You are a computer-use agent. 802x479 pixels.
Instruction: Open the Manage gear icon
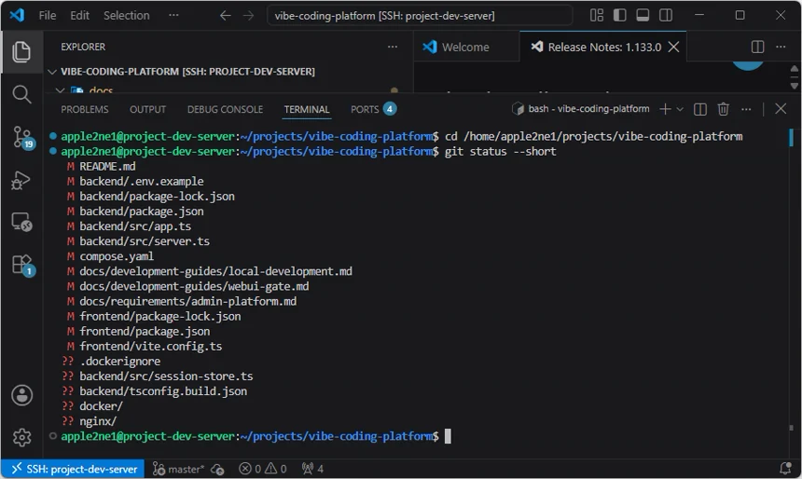click(x=21, y=437)
